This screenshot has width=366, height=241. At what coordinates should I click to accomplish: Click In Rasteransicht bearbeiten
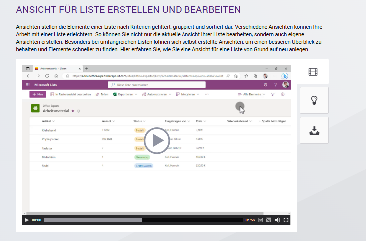[x=70, y=94]
